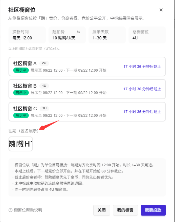Image resolution: width=175 pixels, height=222 pixels.
Task: Click the 我要投放 button
Action: pos(153,210)
